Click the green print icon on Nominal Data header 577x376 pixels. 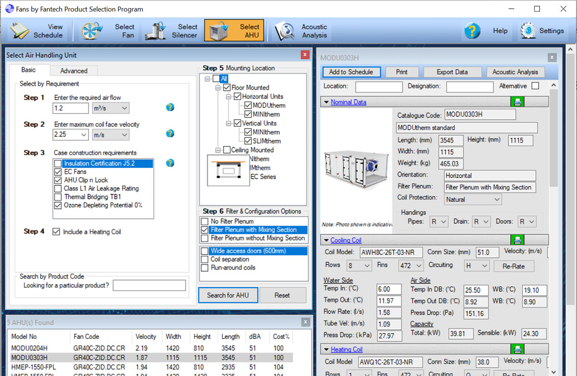coord(518,102)
